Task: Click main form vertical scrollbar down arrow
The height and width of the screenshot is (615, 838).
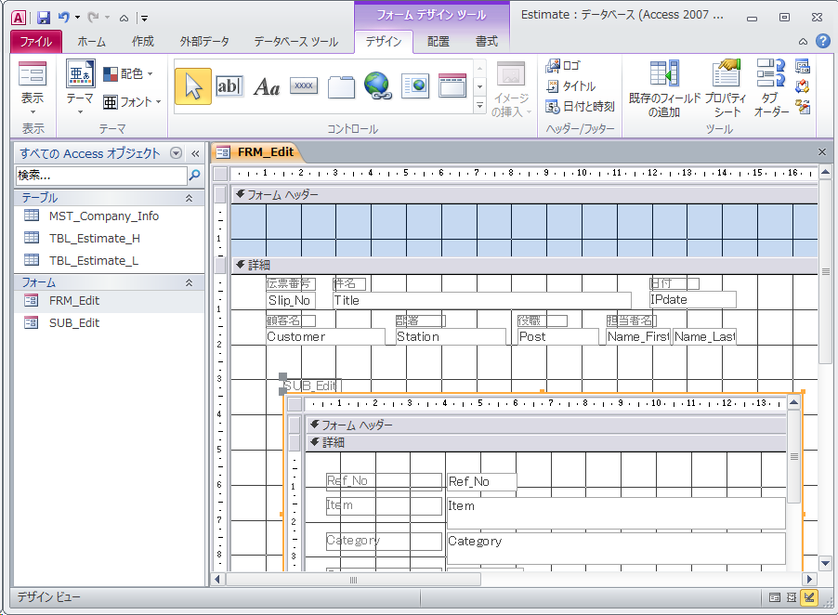Action: click(825, 563)
